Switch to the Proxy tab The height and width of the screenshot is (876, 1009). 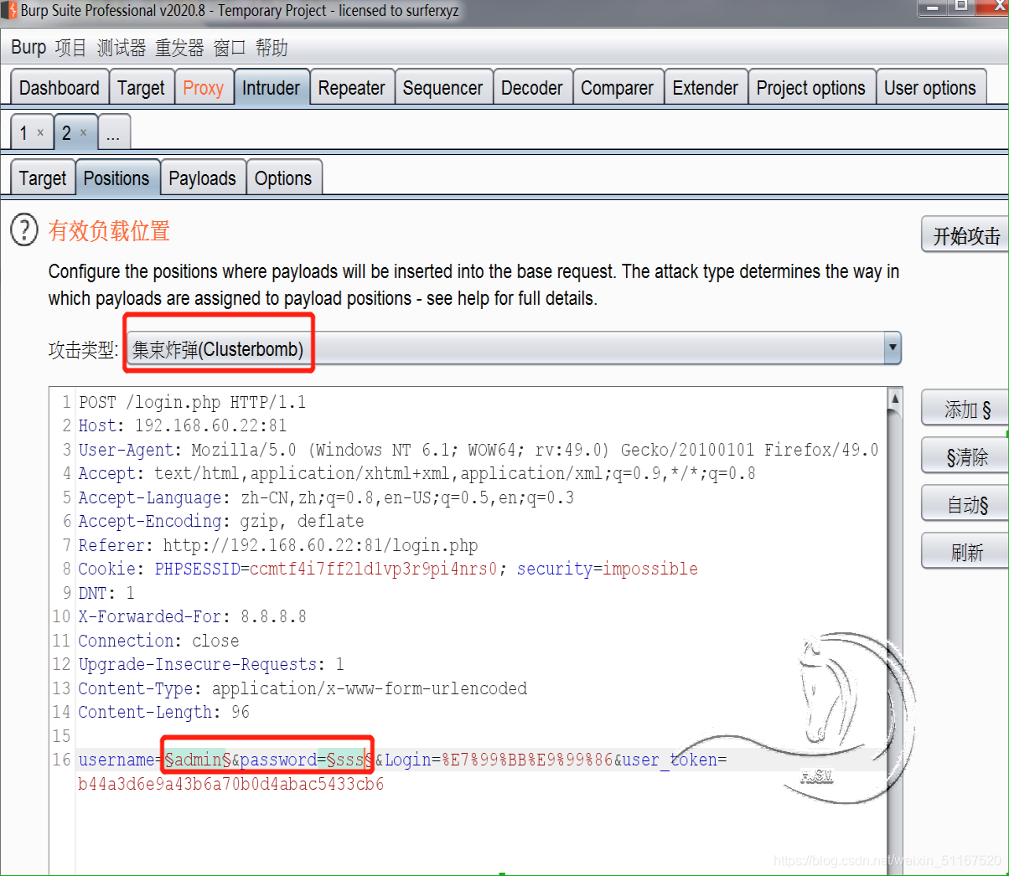(x=203, y=87)
